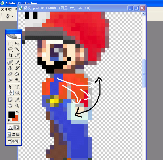Switch to Standard Screen mode
The image size is (163, 160).
pos(9,134)
